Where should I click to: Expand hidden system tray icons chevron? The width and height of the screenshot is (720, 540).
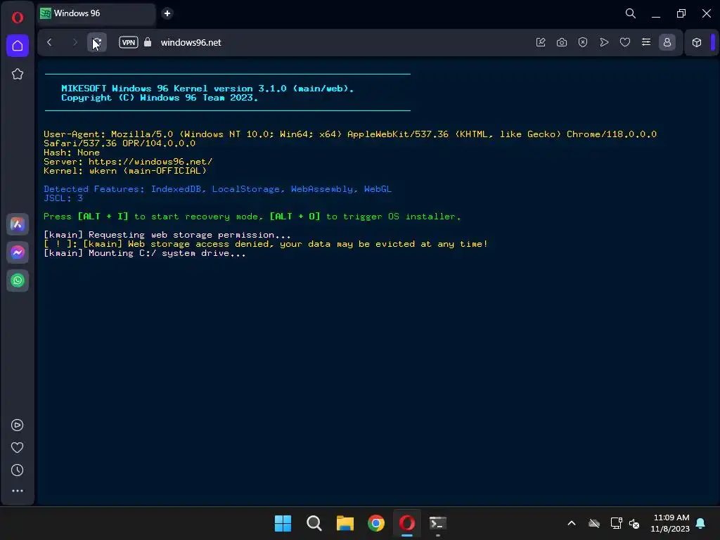coord(572,523)
